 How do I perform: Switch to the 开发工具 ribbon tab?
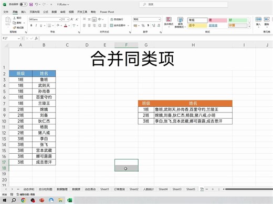tap(82, 12)
